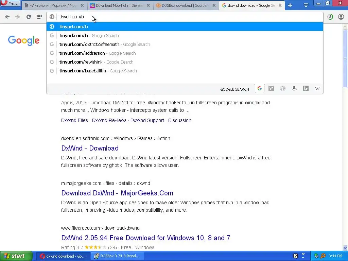Open the Discussion link
This screenshot has height=261, width=348.
[x=179, y=120]
